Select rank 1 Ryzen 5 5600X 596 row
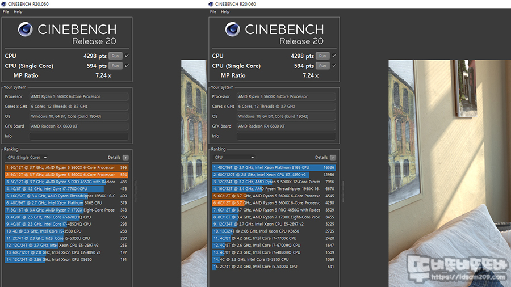The image size is (511, 287). [x=66, y=167]
